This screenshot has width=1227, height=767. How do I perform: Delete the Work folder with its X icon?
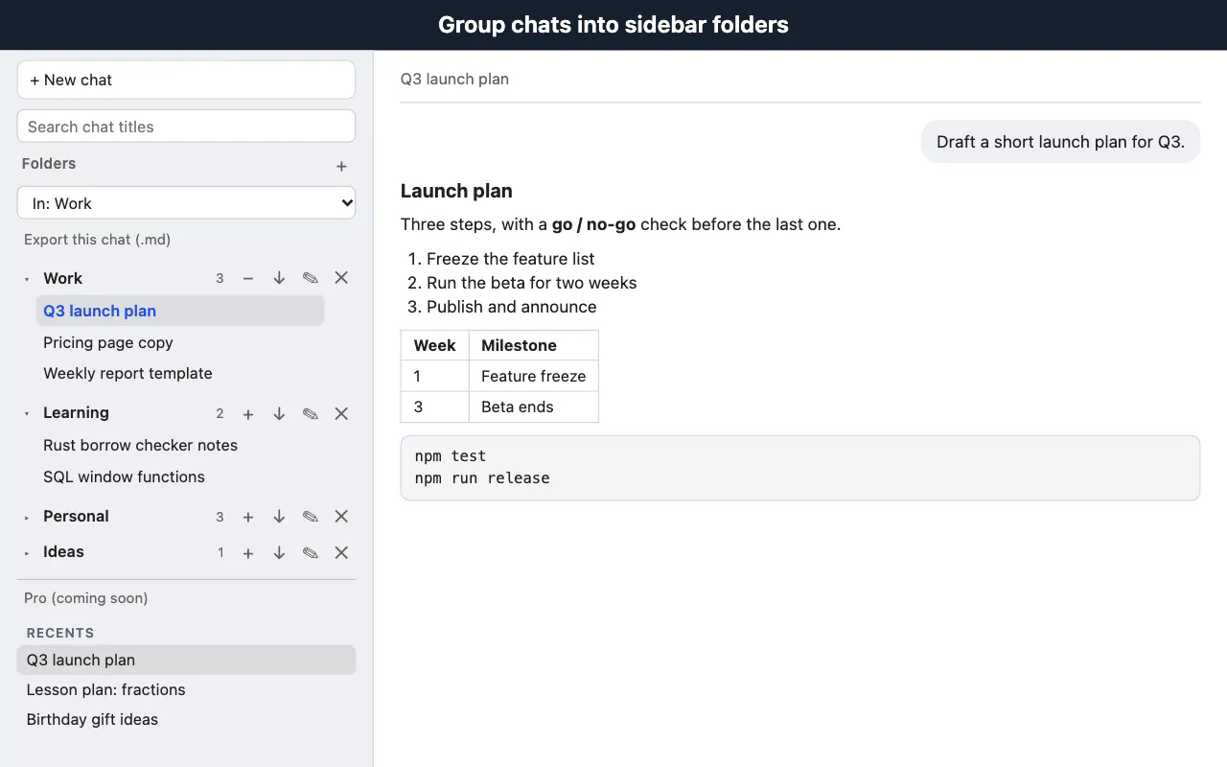[341, 278]
